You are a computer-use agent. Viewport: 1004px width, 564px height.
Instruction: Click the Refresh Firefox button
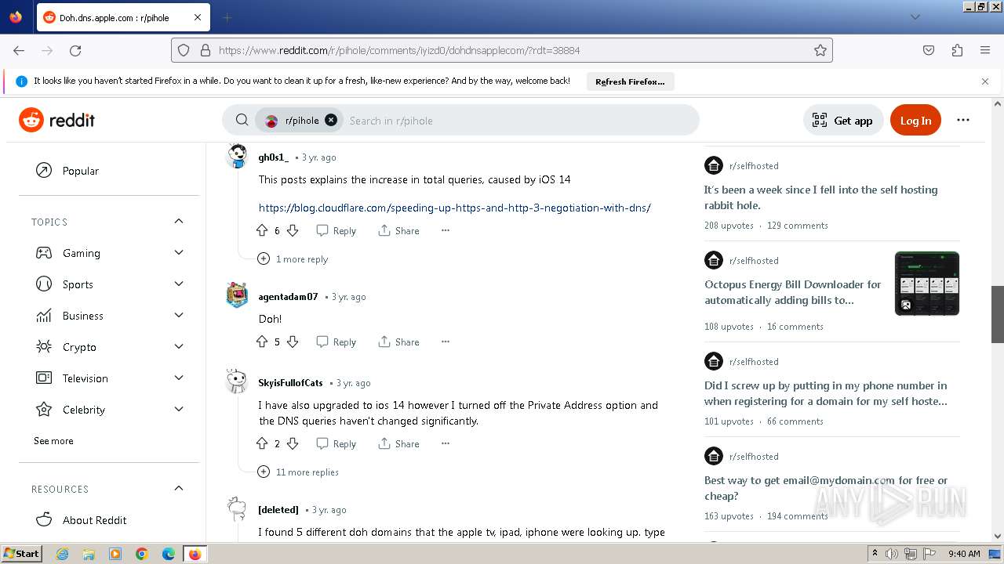tap(630, 81)
